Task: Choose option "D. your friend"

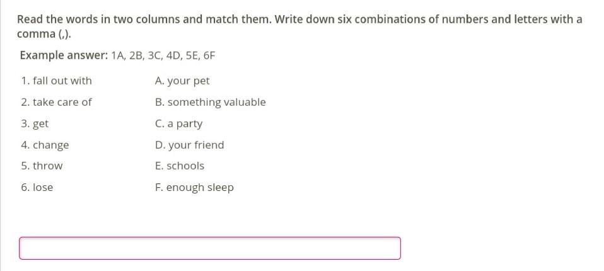Action: pyautogui.click(x=189, y=145)
